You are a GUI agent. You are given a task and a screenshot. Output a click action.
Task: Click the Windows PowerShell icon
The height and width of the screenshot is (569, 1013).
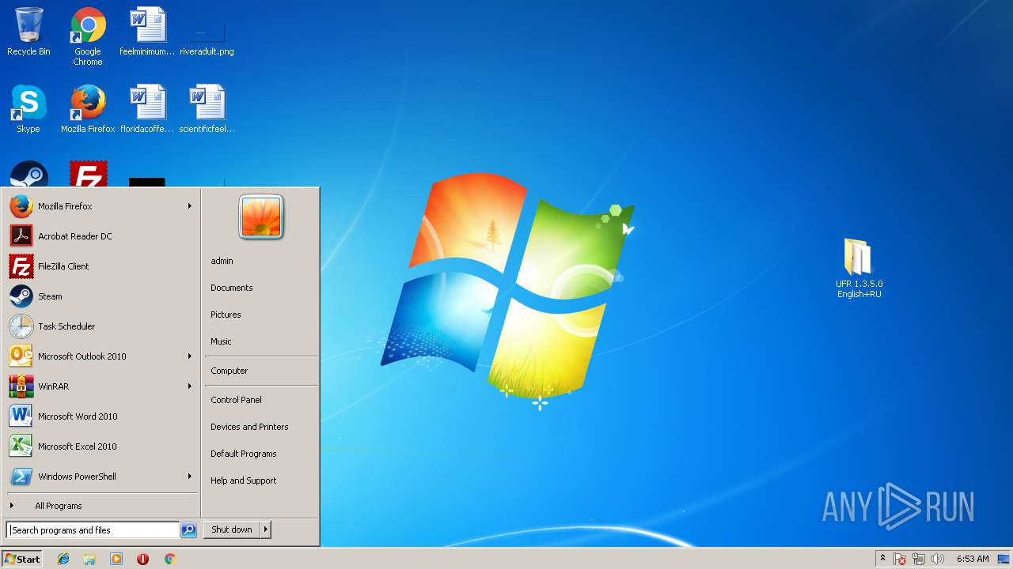(21, 477)
